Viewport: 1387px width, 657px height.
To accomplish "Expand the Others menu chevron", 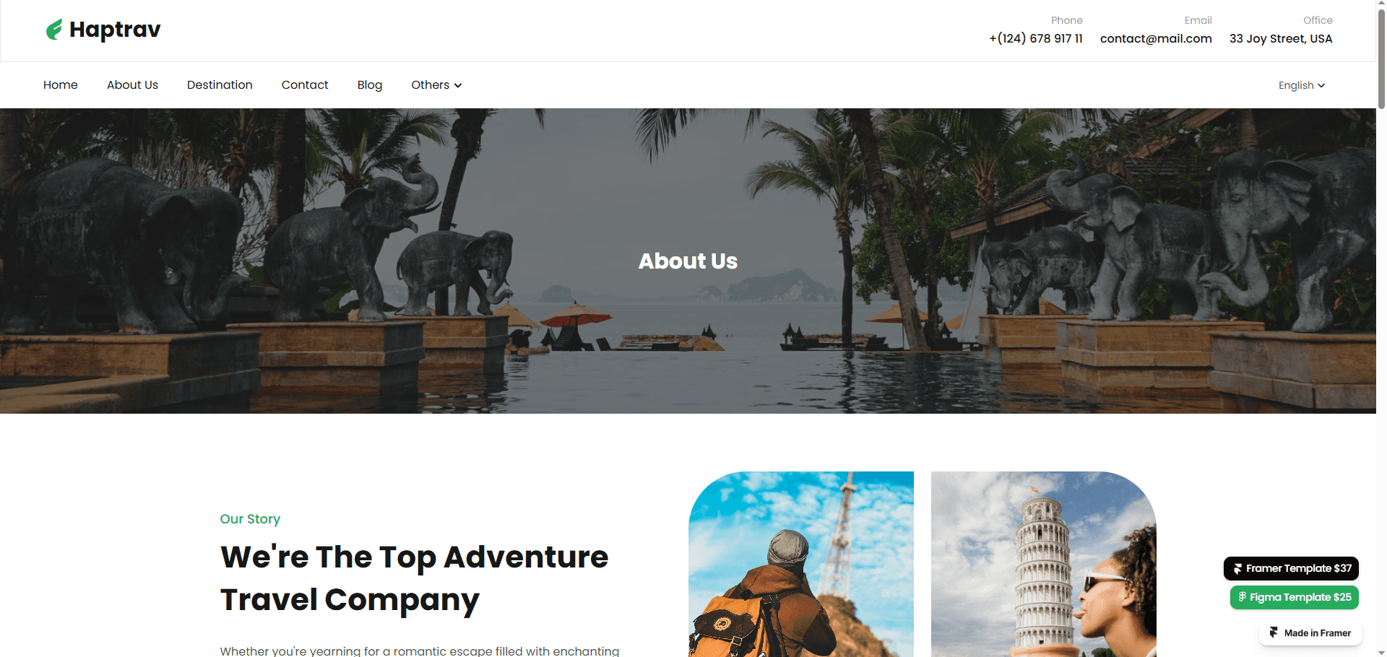I will (458, 85).
